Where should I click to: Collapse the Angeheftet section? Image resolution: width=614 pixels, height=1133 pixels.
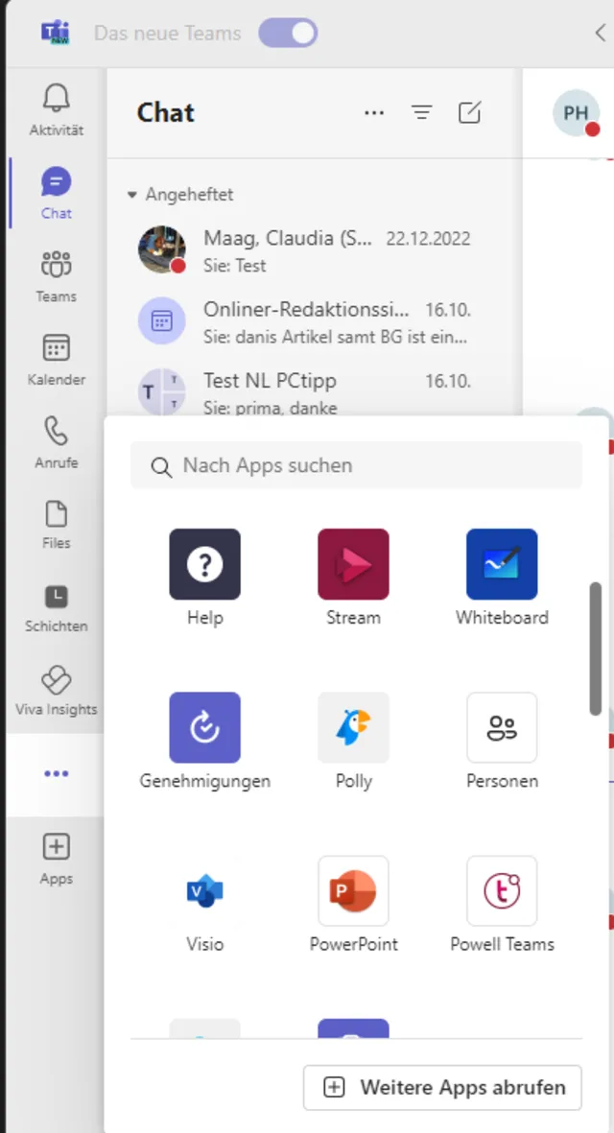point(131,195)
